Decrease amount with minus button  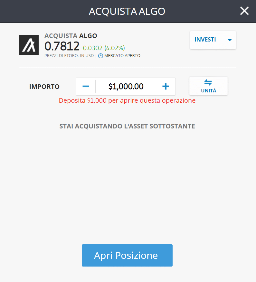click(x=86, y=87)
